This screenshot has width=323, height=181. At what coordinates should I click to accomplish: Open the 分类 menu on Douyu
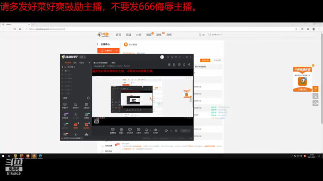coord(138,35)
